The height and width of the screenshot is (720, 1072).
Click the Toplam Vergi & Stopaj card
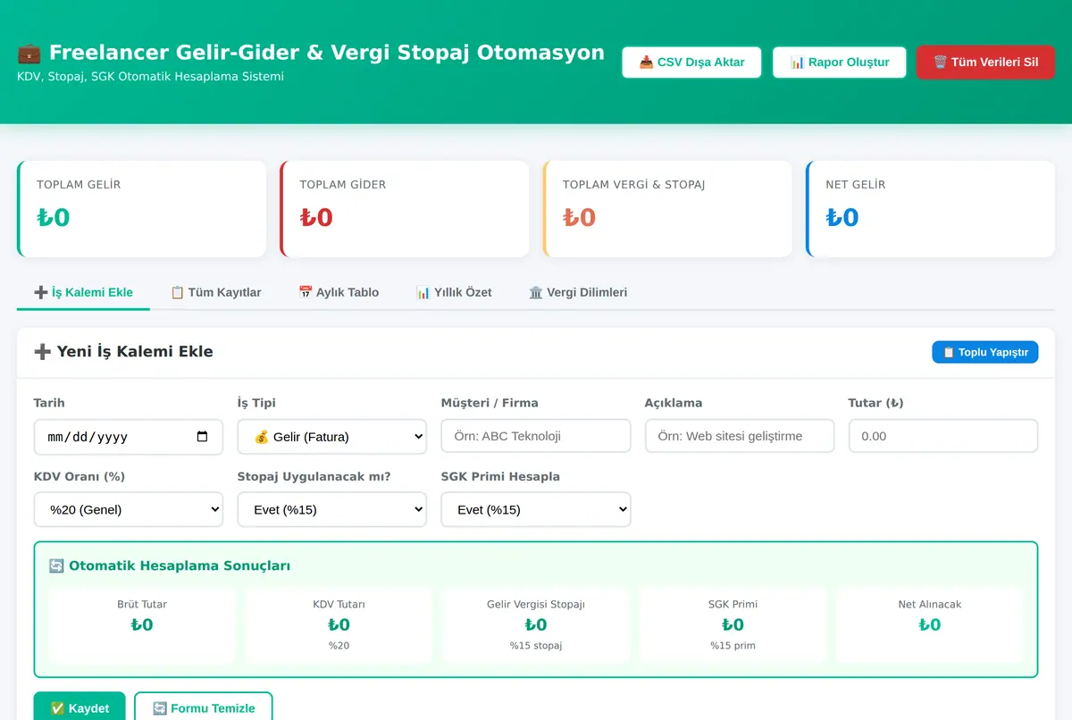point(667,209)
